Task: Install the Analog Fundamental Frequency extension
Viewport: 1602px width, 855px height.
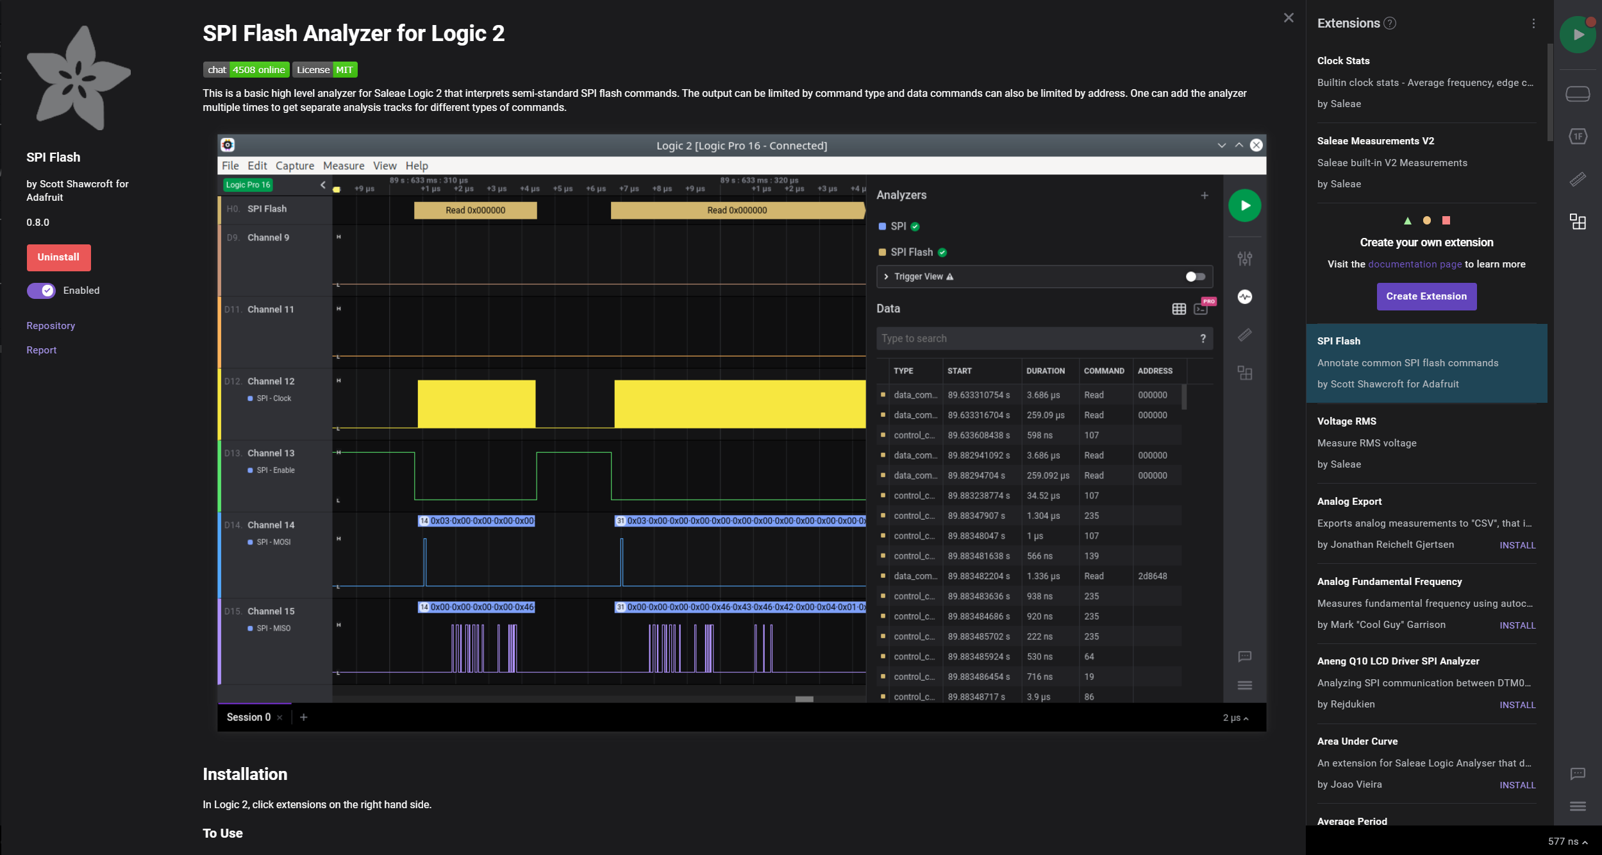Action: coord(1517,625)
